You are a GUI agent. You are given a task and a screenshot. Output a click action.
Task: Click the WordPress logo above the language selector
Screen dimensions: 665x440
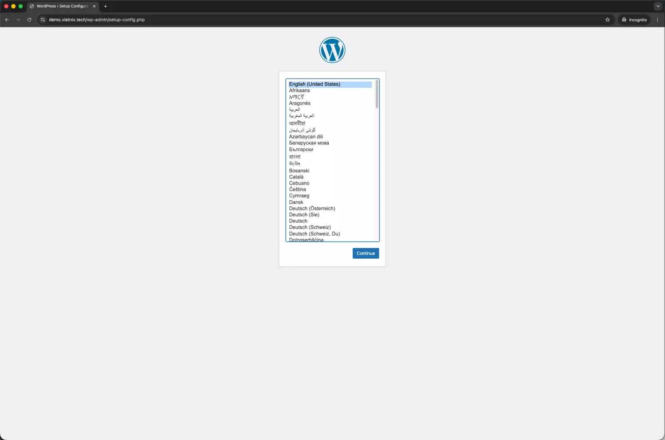pyautogui.click(x=332, y=50)
